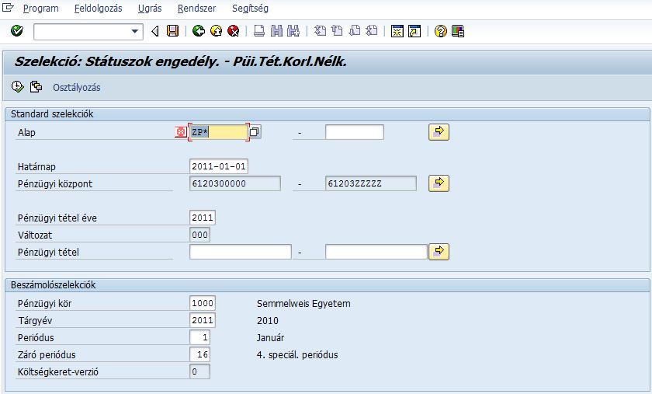Click the Alap to-value field

point(354,132)
